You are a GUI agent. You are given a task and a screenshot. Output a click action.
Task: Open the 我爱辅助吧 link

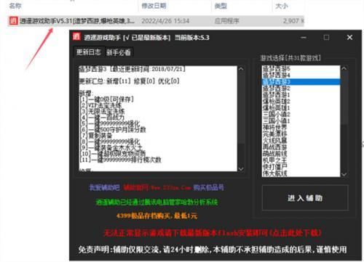pos(104,187)
